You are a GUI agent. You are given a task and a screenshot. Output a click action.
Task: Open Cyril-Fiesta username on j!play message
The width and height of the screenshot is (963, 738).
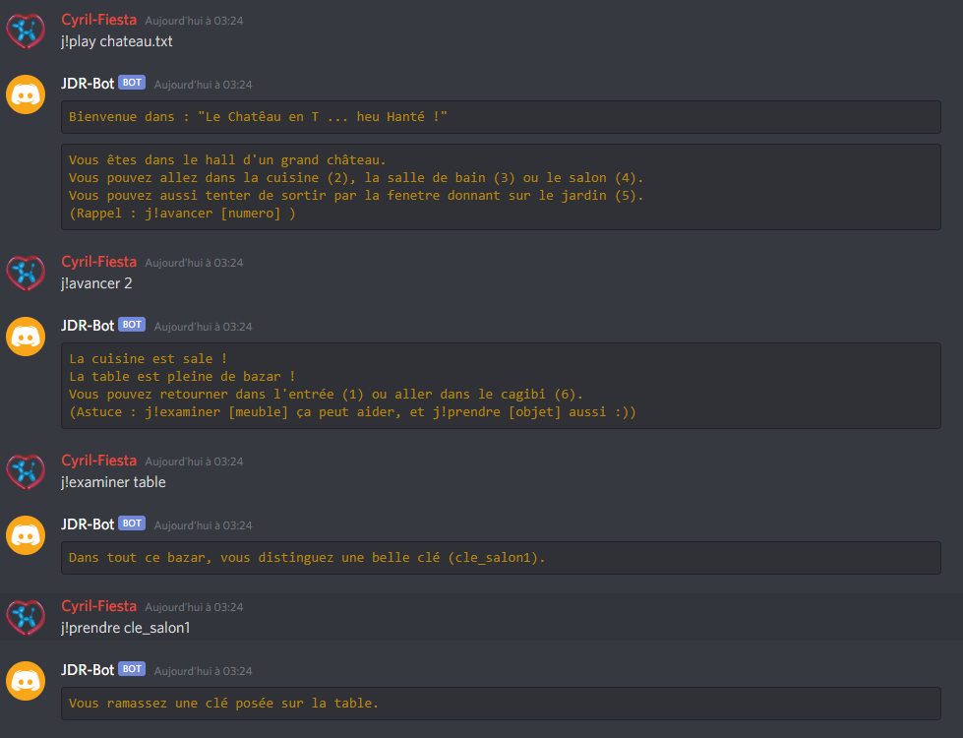[98, 20]
